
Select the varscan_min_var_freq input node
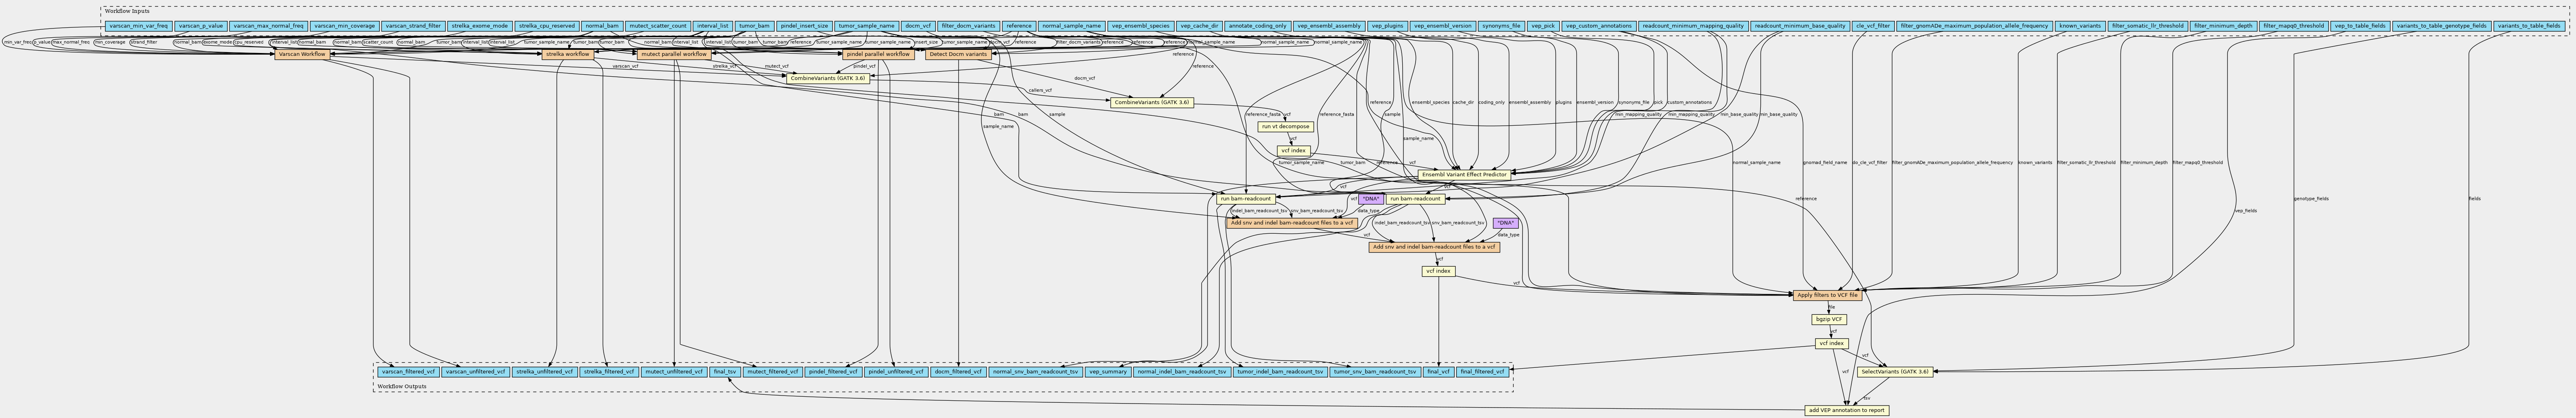point(138,26)
